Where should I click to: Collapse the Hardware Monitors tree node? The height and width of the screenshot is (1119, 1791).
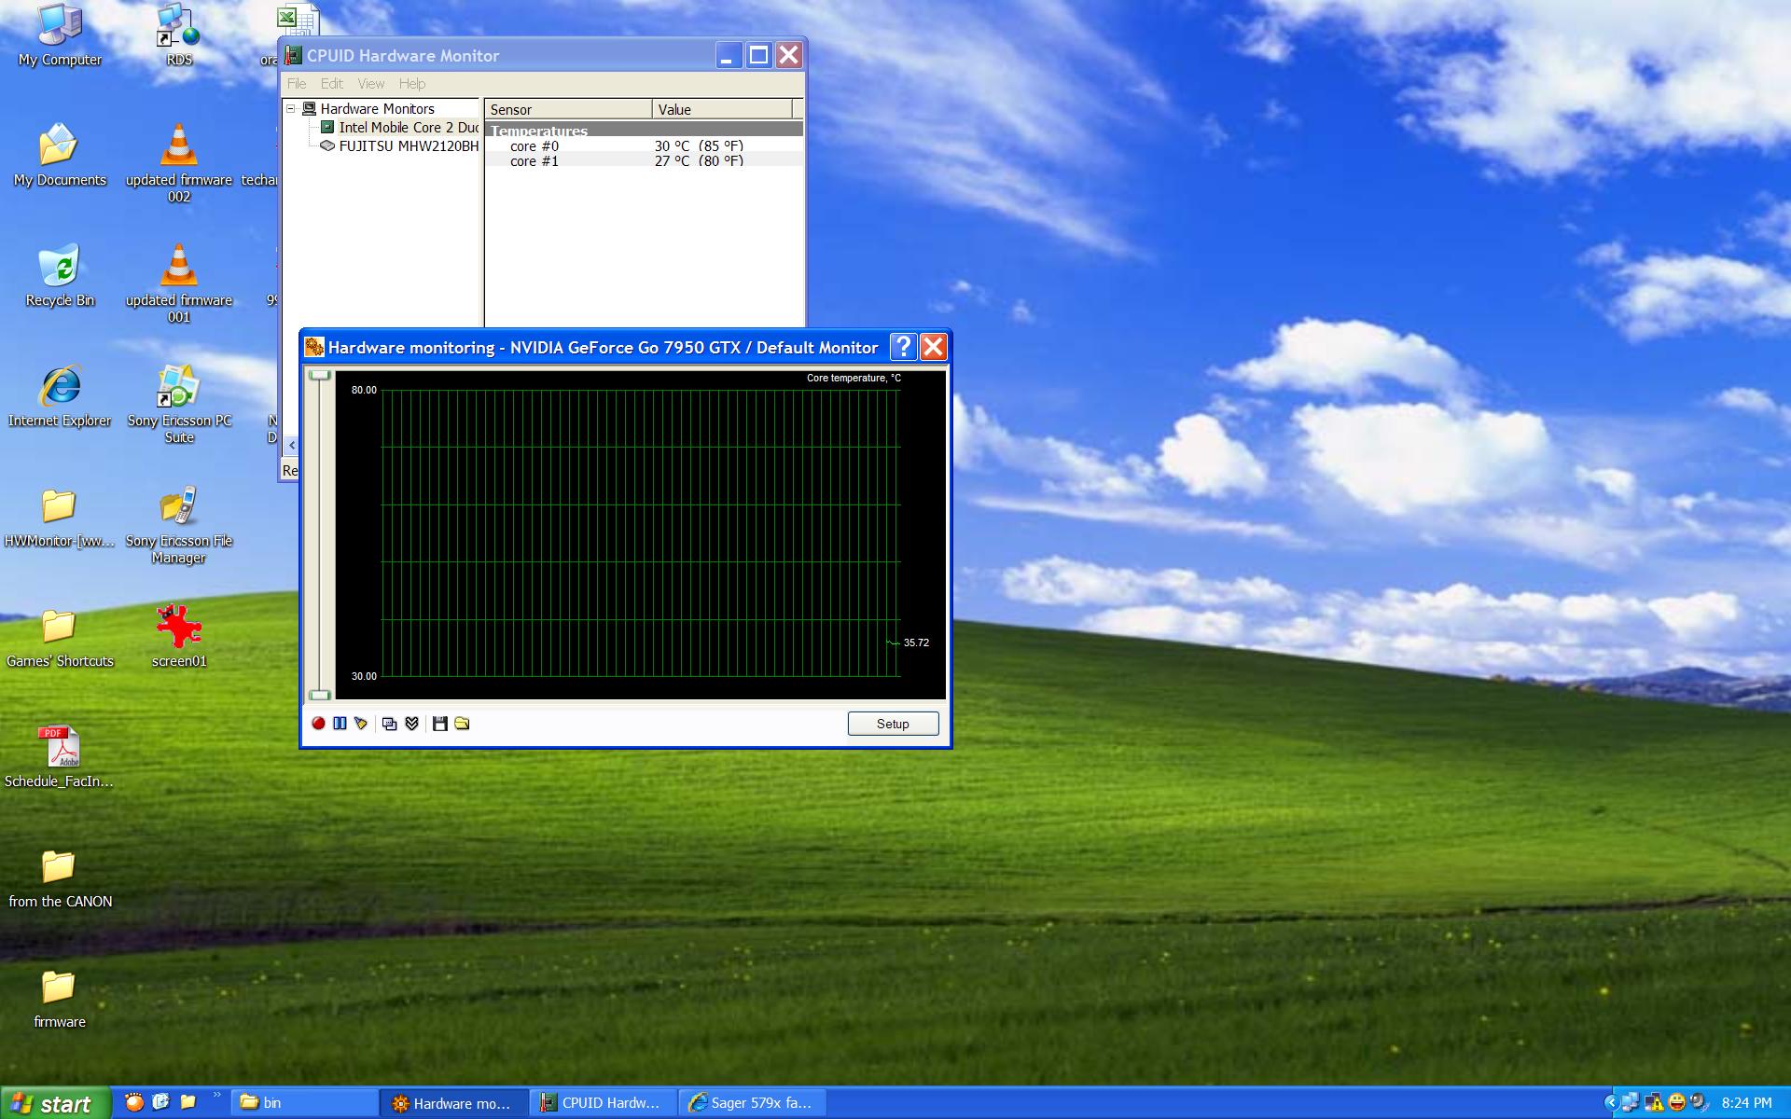coord(291,109)
